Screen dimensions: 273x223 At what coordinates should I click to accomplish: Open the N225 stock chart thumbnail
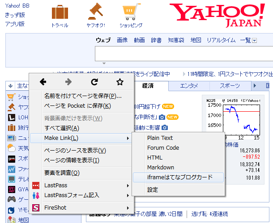[233, 119]
